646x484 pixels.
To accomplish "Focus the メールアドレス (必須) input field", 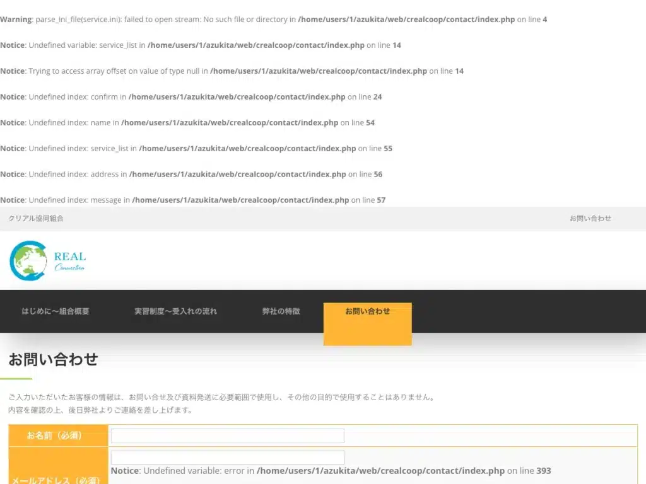I will coord(227,458).
